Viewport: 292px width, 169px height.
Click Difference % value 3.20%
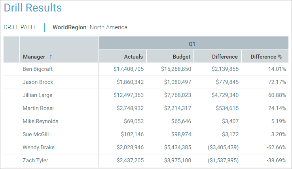279,134
